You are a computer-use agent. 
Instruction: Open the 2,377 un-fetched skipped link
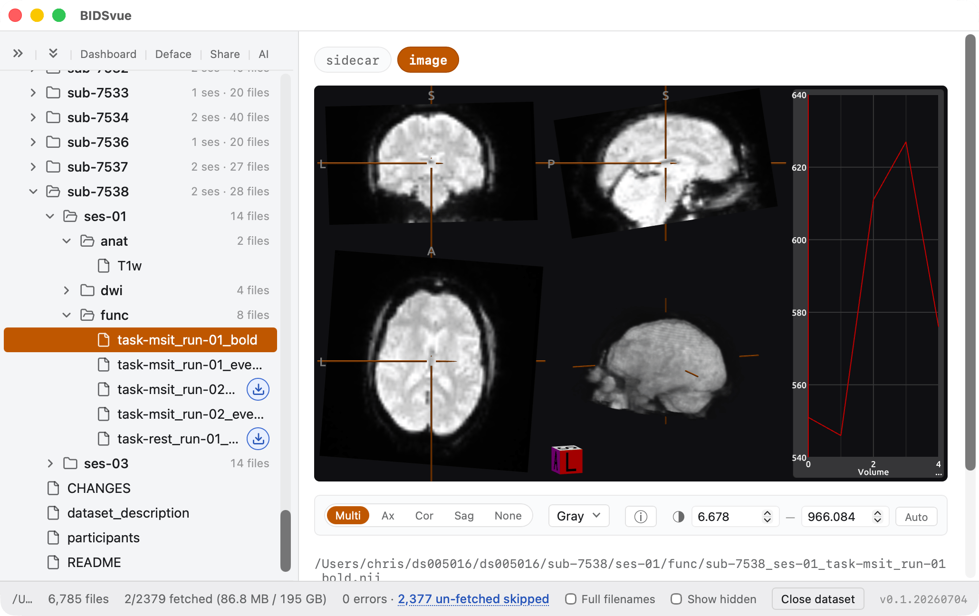click(x=473, y=599)
